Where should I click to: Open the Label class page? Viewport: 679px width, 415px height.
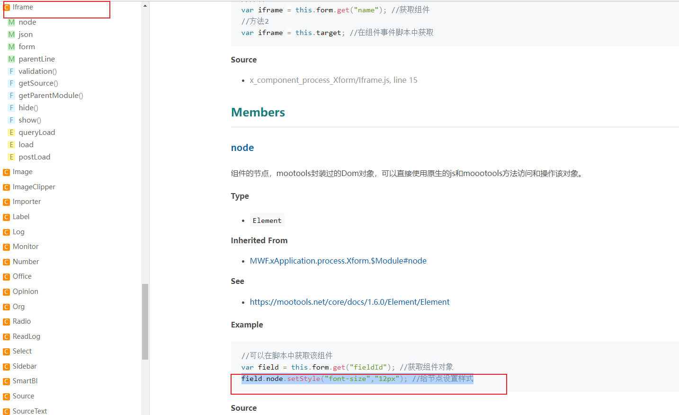[21, 217]
